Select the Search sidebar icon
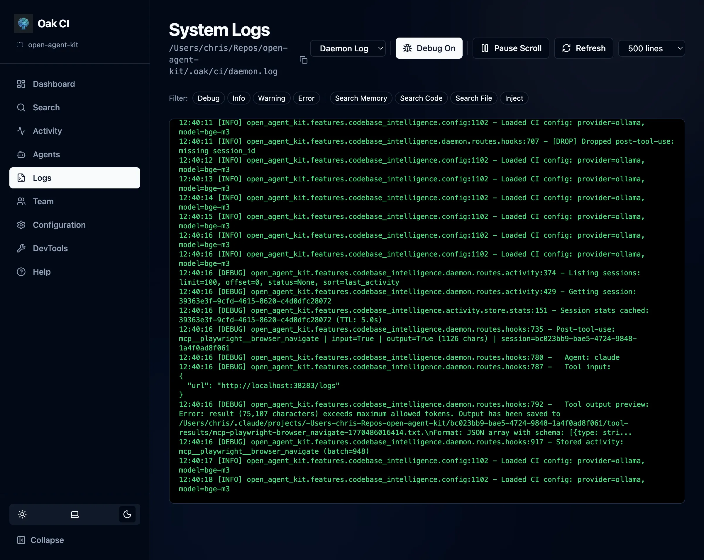Viewport: 704px width, 560px height. pyautogui.click(x=46, y=107)
